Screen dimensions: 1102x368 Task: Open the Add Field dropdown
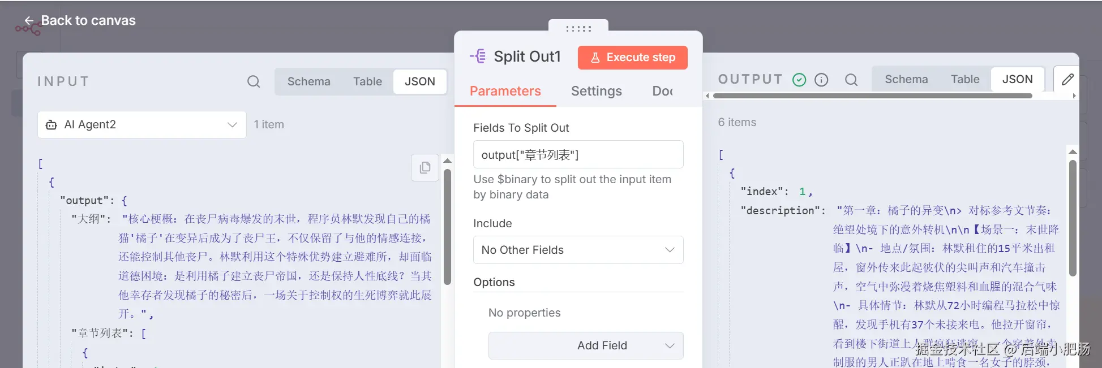(x=586, y=345)
